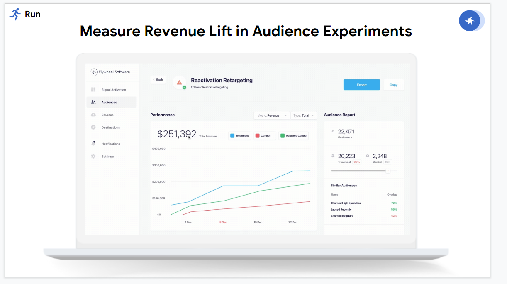
Task: Open Sources in the sidebar
Action: point(107,115)
